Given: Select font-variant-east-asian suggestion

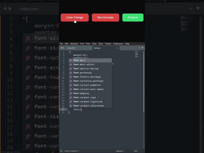Looking at the screenshot, I should (x=90, y=89).
